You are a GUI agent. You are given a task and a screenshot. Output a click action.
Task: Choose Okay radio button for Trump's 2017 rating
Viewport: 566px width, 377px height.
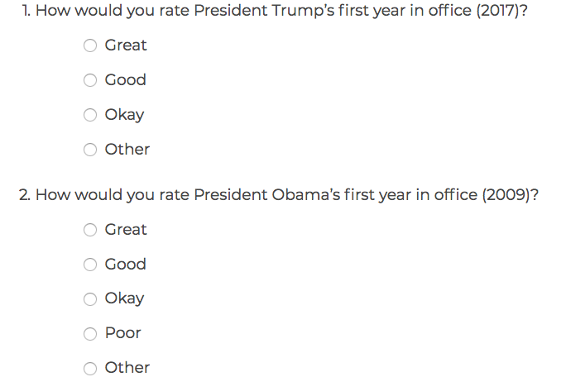click(90, 116)
